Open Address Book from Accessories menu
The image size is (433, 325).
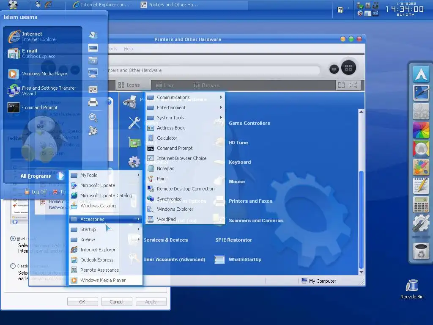click(x=185, y=128)
